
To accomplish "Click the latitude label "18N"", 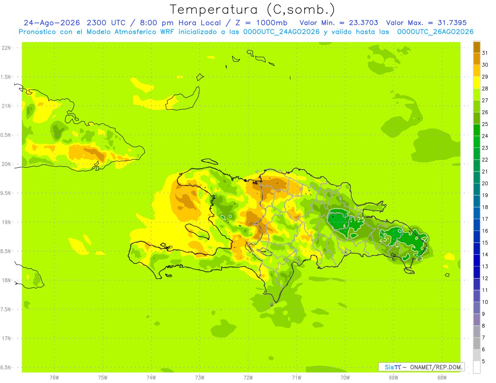I will 7,280.
